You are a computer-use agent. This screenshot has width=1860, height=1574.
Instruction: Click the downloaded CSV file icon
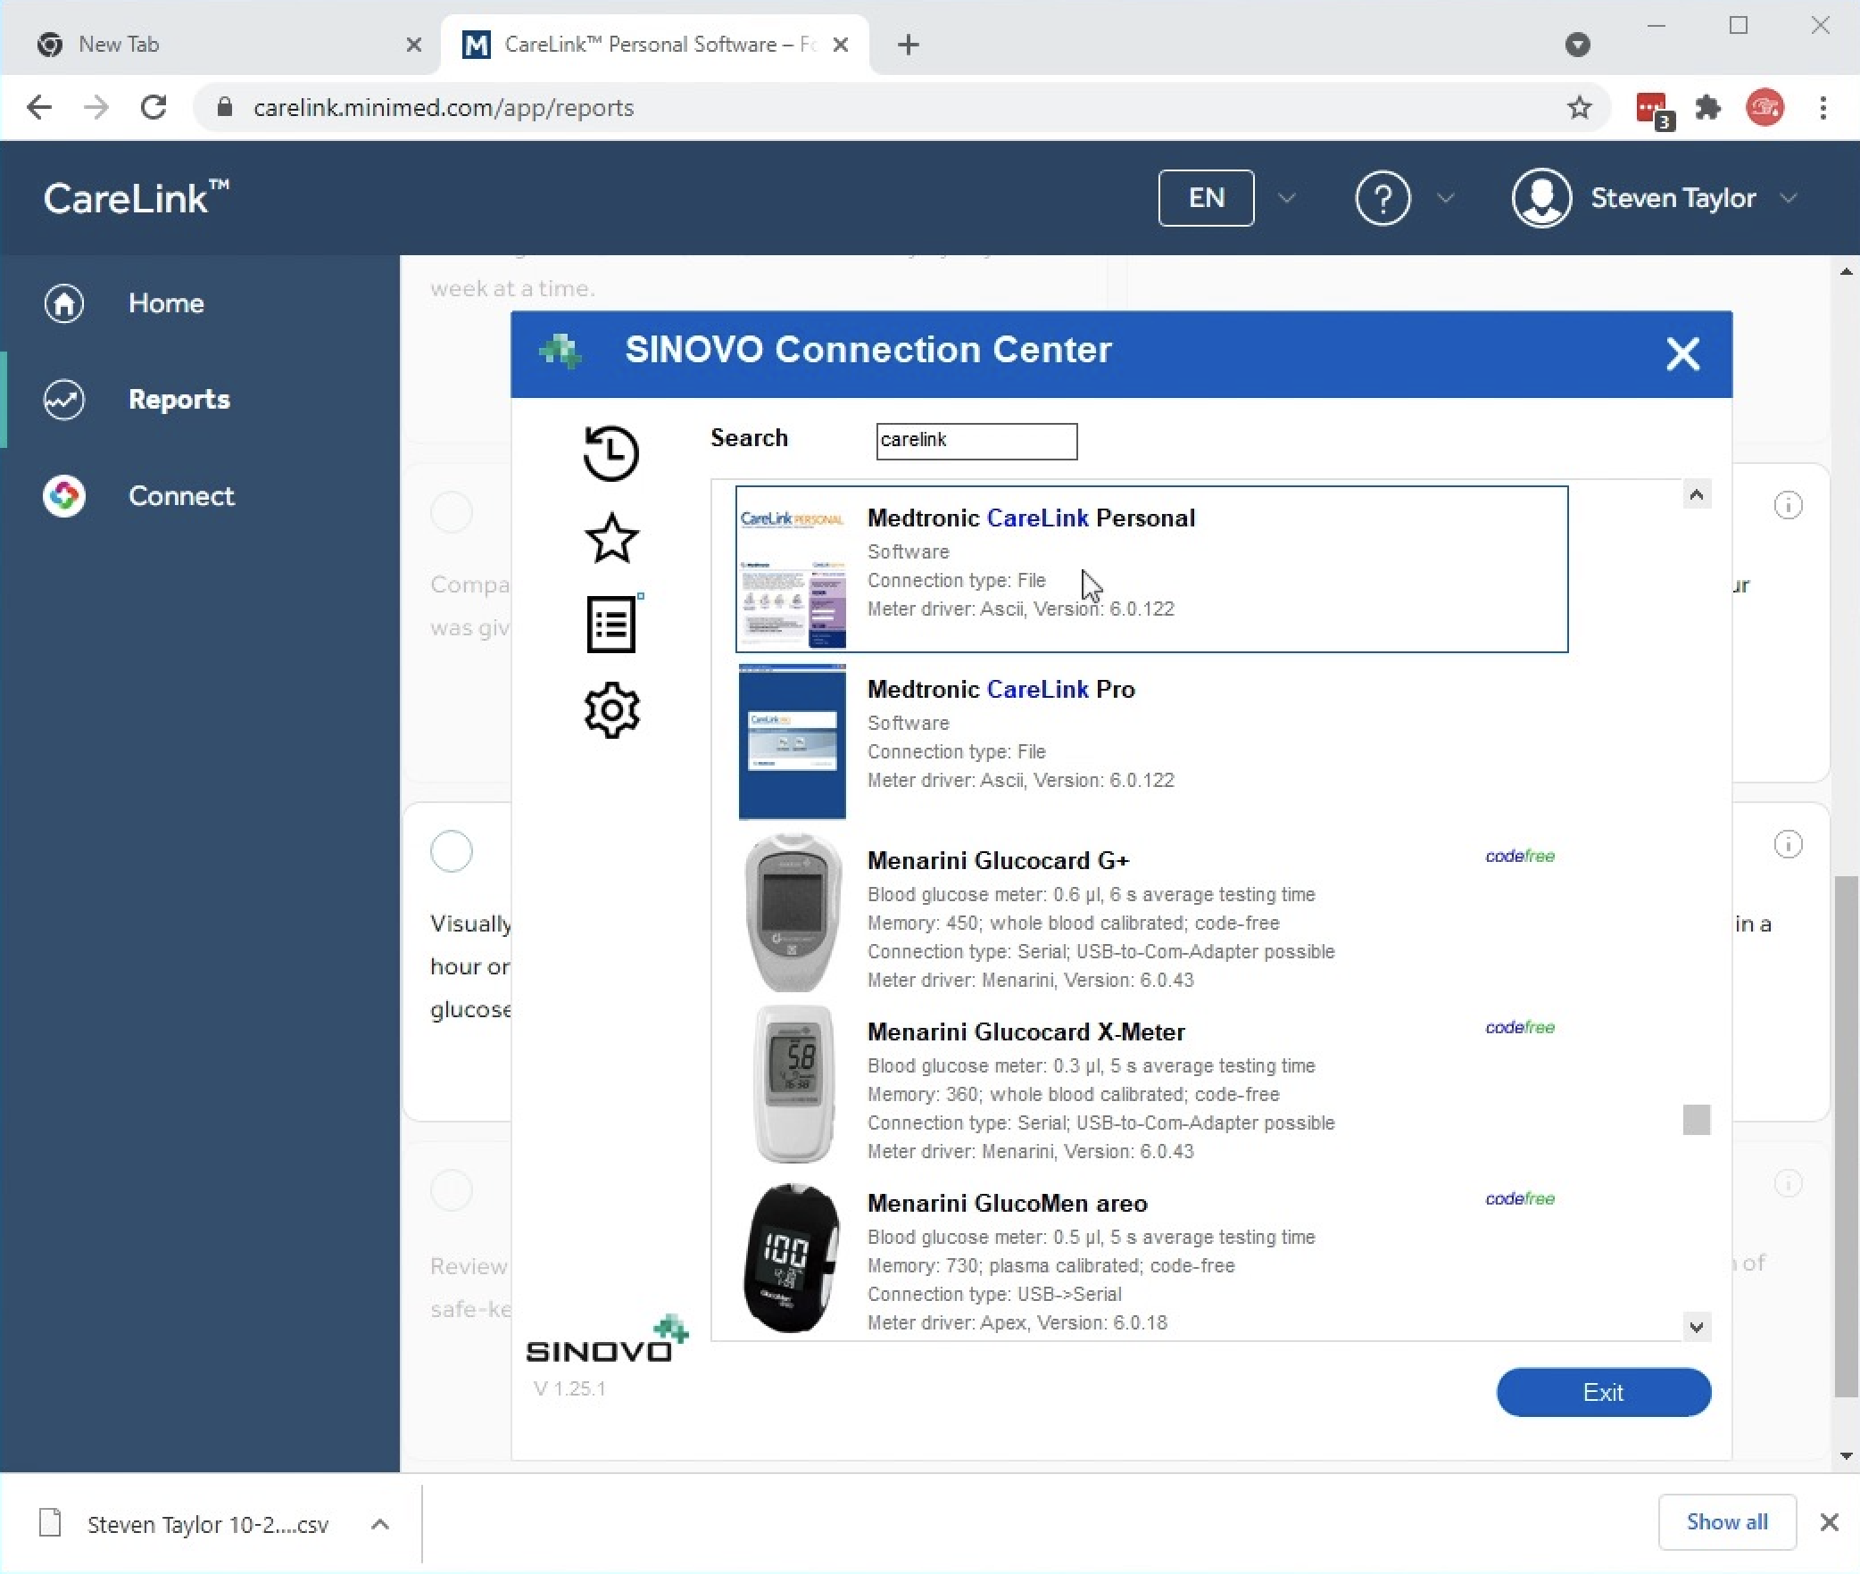(x=51, y=1522)
